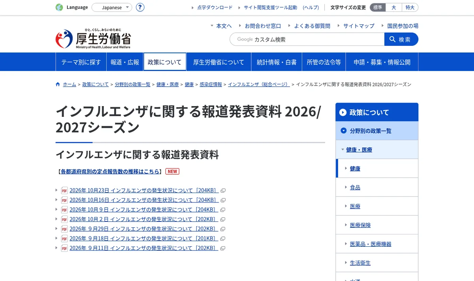
Task: Go to インフルエンザ（総合ページ） breadcrumb
Action: point(259,84)
